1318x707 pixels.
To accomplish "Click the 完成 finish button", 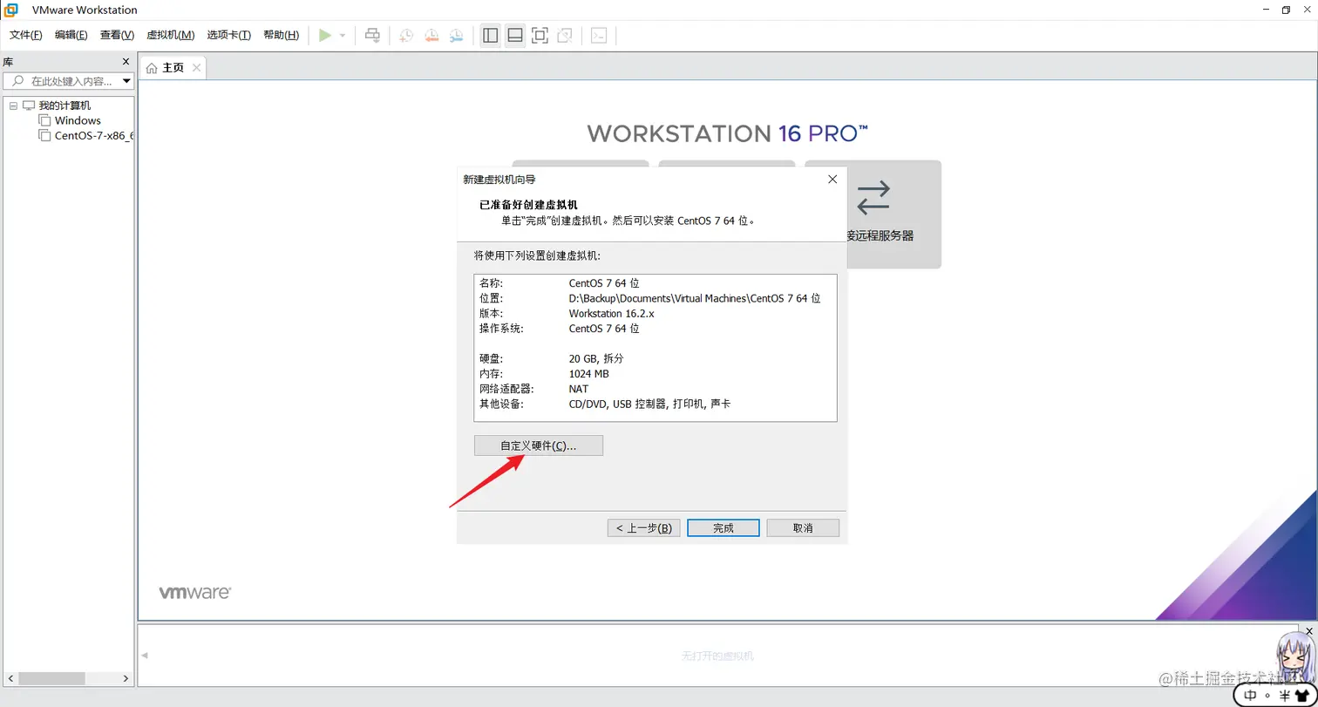I will click(x=724, y=528).
